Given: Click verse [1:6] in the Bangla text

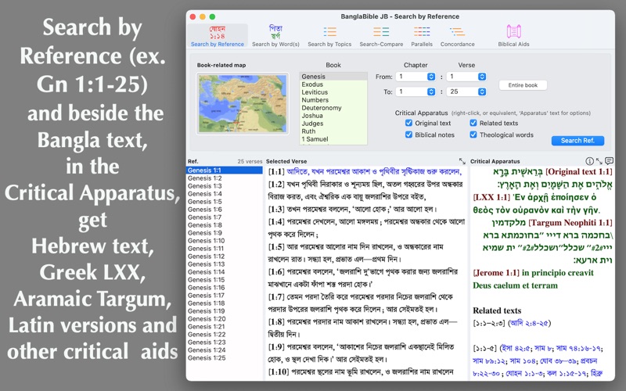Looking at the screenshot, I should (x=363, y=278).
